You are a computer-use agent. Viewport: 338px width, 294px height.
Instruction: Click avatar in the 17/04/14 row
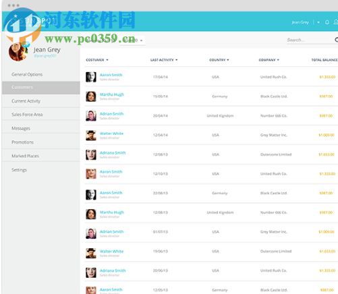(x=91, y=77)
